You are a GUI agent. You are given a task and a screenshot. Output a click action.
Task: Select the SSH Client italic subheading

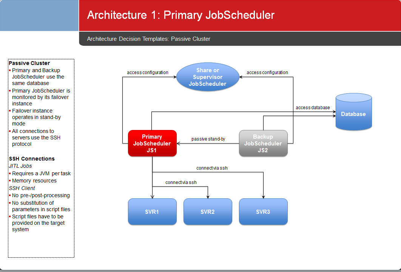(22, 188)
